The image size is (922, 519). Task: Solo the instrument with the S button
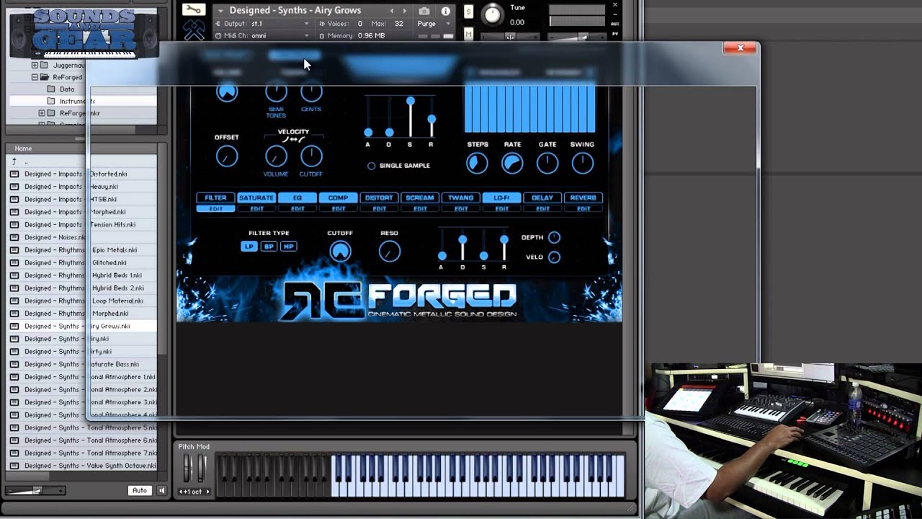coord(469,12)
